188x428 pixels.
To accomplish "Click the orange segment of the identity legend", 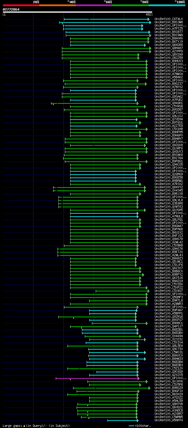I will [58, 5].
